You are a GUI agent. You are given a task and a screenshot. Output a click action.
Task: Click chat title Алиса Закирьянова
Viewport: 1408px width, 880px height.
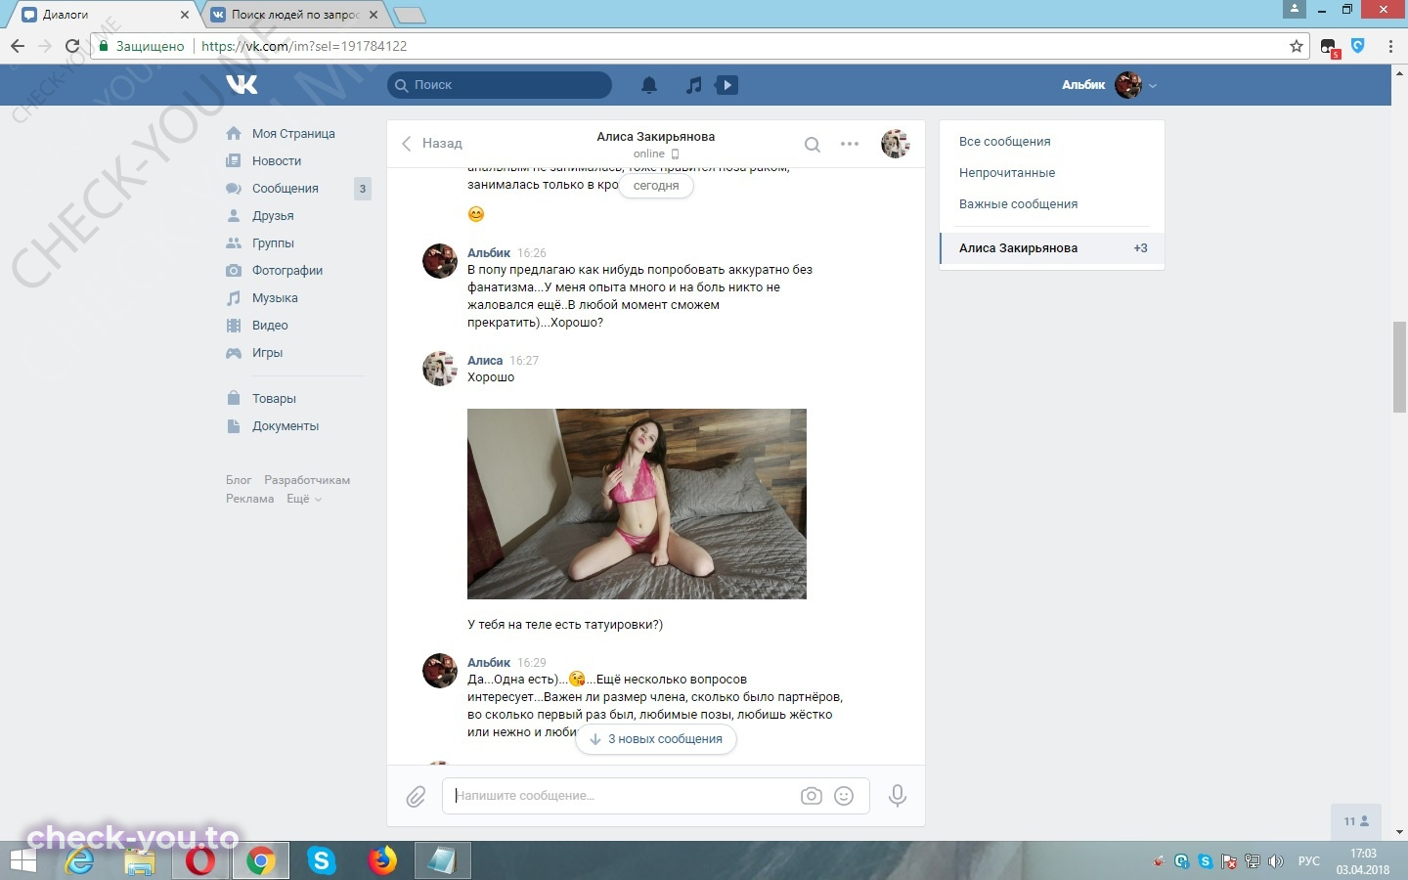point(656,137)
